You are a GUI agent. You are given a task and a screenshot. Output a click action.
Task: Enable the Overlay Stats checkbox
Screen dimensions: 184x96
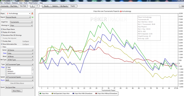click(2, 41)
